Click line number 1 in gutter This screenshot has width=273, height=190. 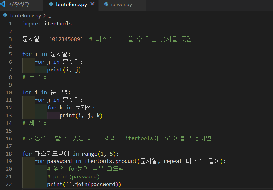(10, 24)
